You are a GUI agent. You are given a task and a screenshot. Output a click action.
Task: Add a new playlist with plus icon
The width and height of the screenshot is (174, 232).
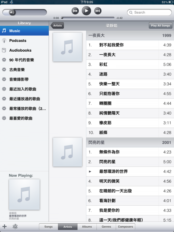(4, 226)
